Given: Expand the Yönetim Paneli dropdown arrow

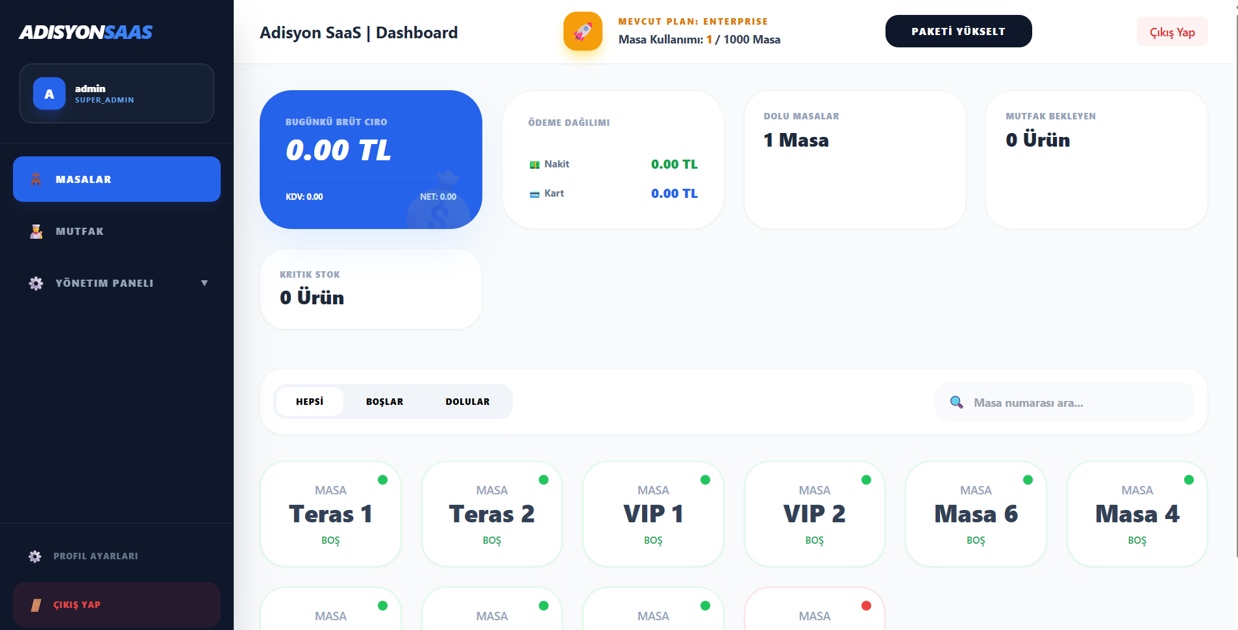Looking at the screenshot, I should (204, 283).
